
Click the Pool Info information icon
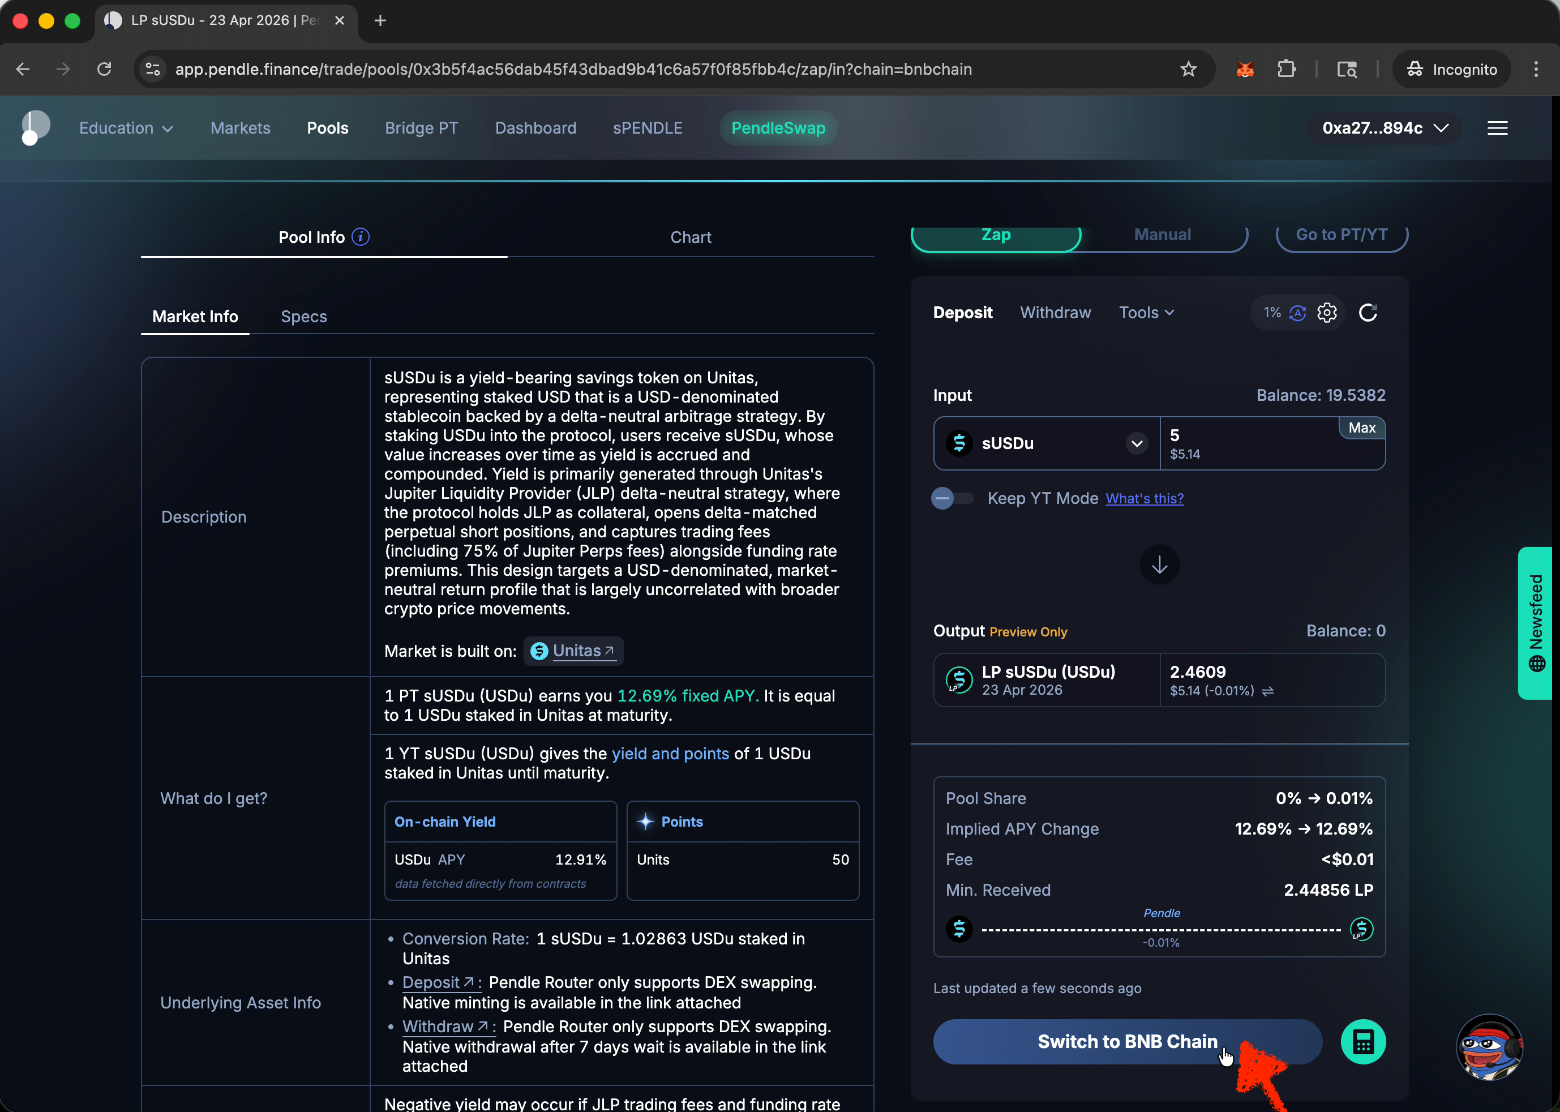point(361,237)
